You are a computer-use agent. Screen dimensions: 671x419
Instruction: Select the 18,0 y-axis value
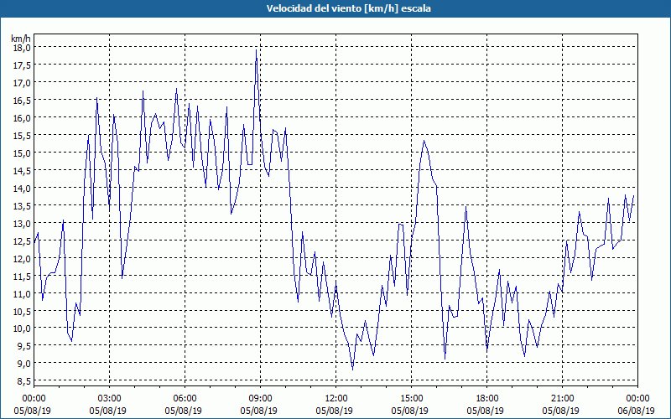click(22, 48)
